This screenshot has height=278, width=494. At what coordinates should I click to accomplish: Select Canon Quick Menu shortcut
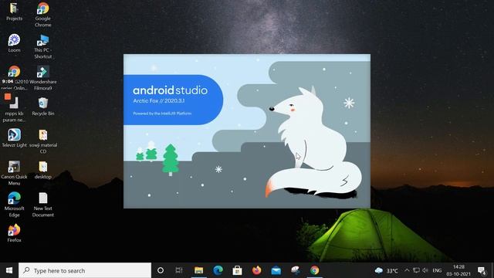coord(14,173)
